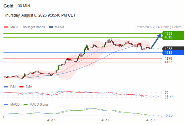Click the Aug 7 date axis marker
Viewport: 185px width, 125px height.
(x=151, y=120)
